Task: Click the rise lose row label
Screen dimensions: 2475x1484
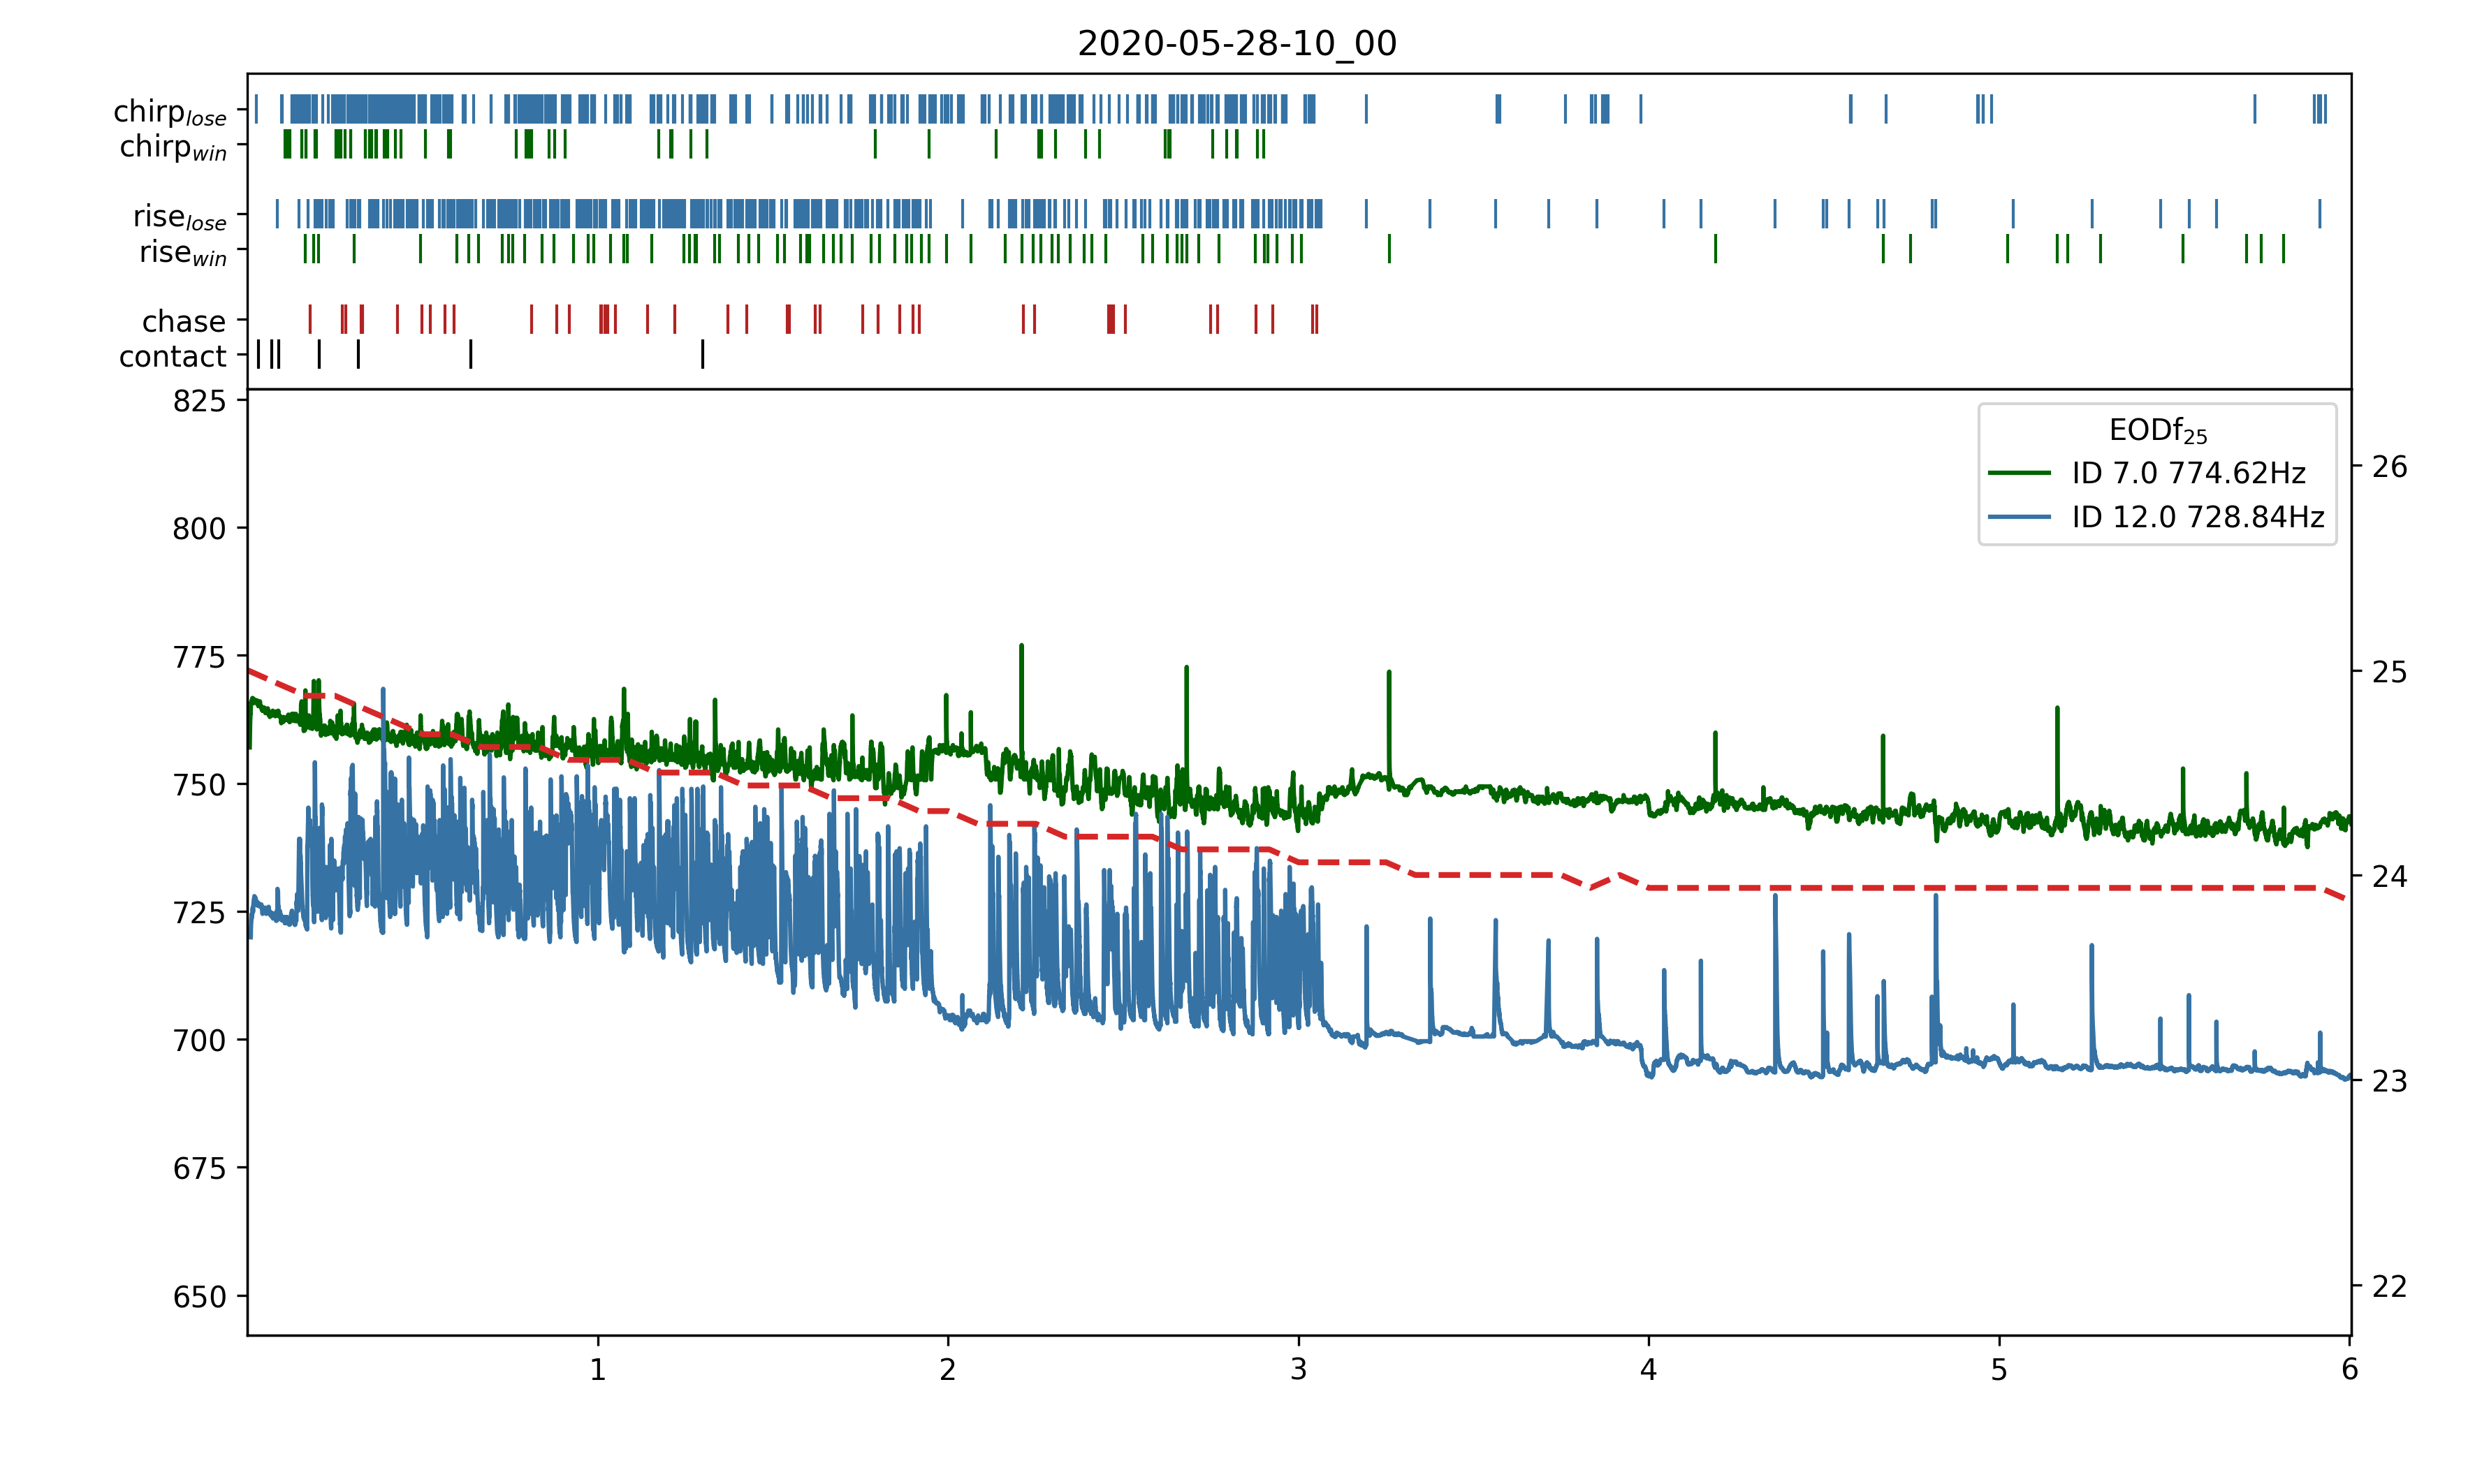Action: tap(180, 217)
